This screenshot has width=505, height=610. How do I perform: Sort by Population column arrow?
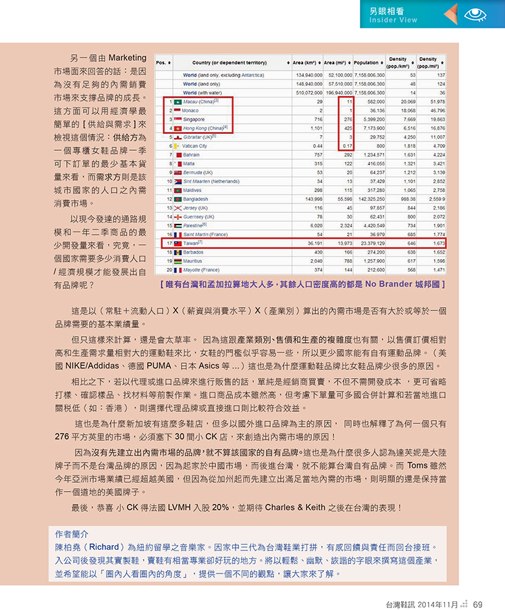point(382,63)
